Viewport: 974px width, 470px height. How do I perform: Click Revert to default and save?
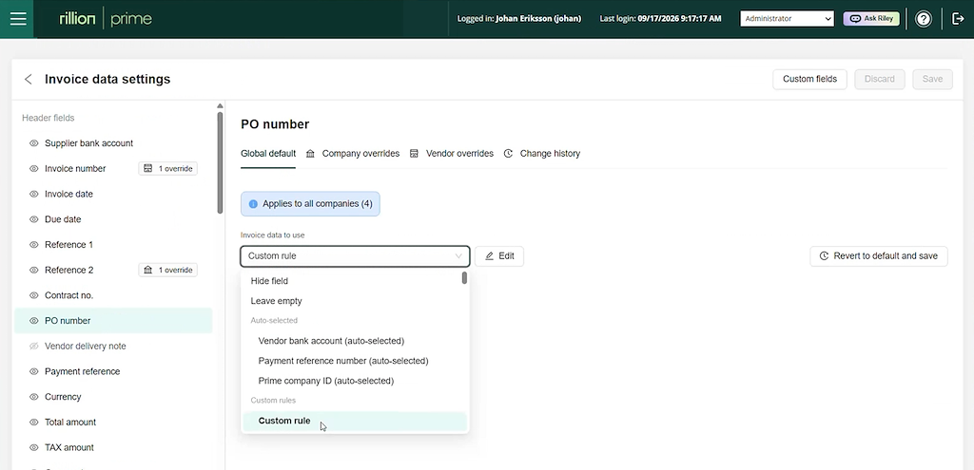[x=878, y=256]
